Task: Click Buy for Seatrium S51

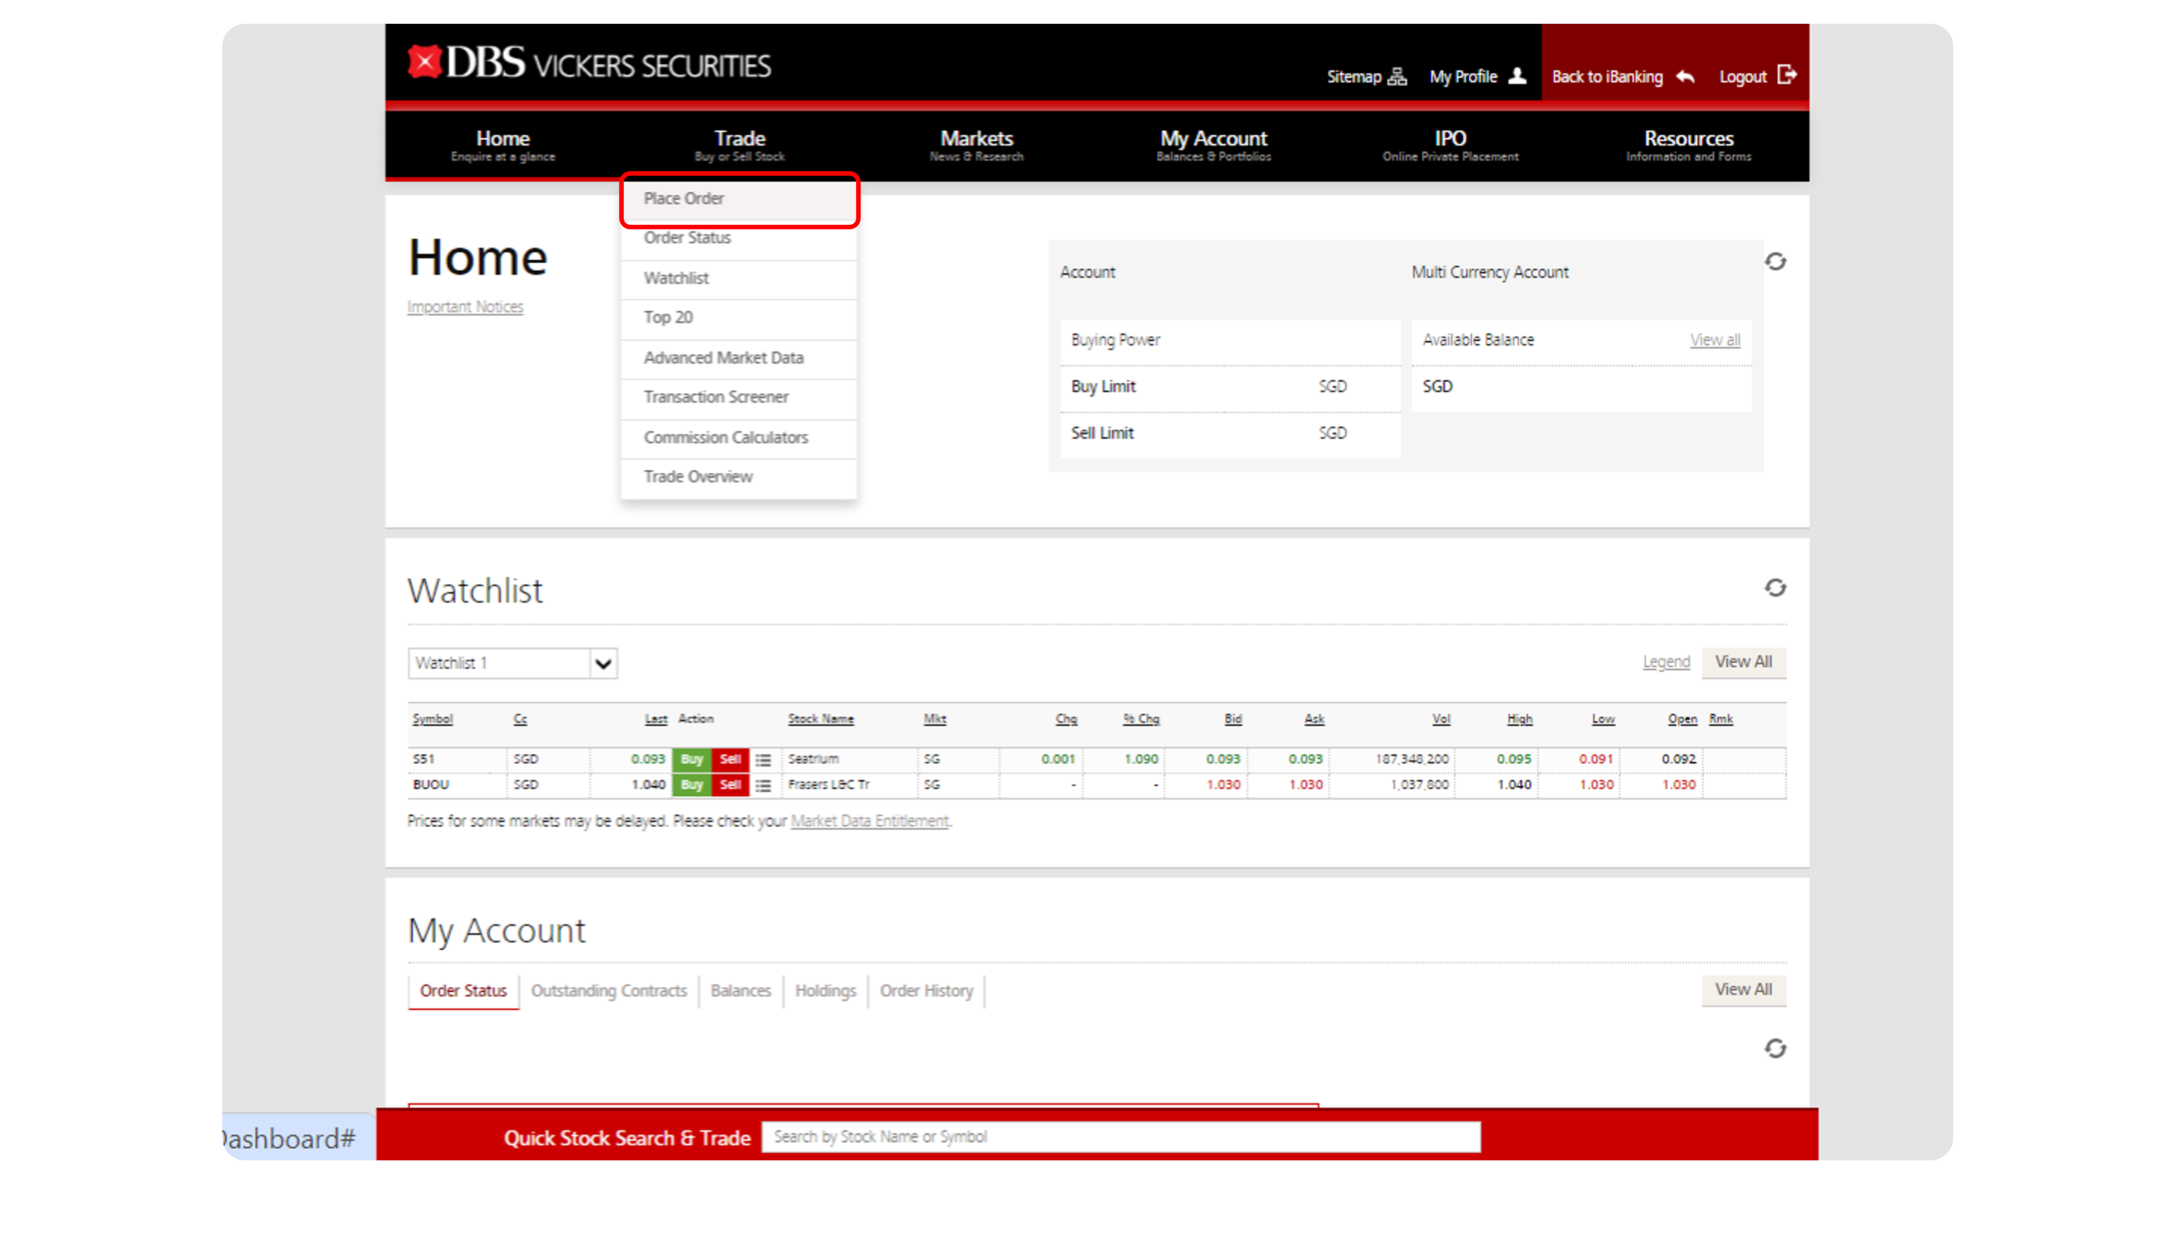Action: 692,759
